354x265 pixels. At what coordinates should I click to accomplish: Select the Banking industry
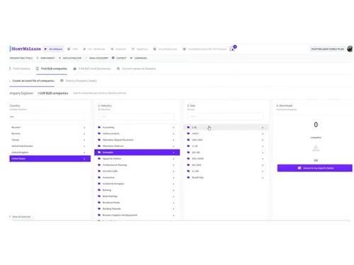(x=137, y=190)
